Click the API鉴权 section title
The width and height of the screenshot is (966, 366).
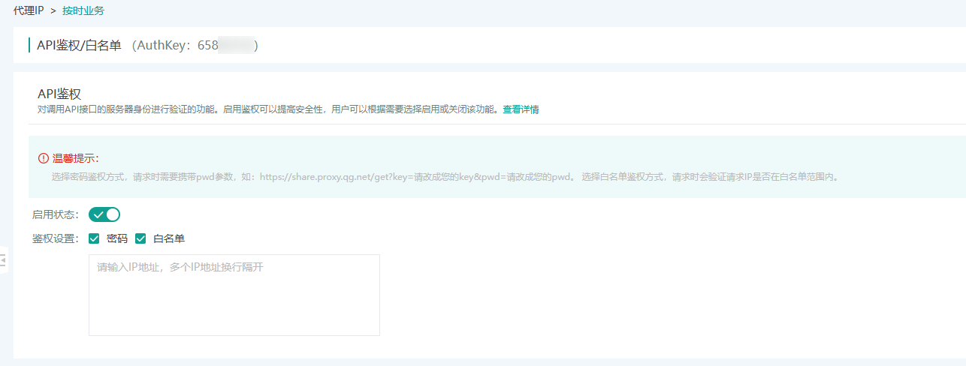59,94
